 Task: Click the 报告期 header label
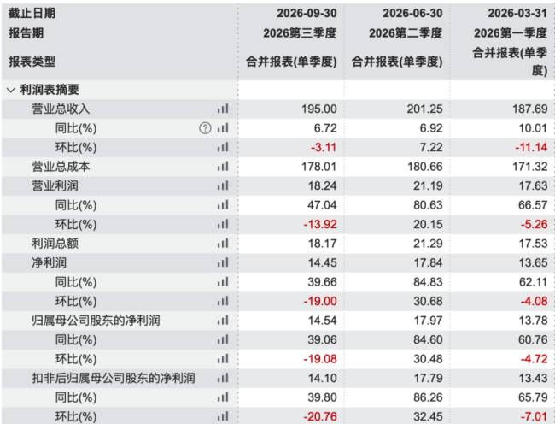point(26,33)
